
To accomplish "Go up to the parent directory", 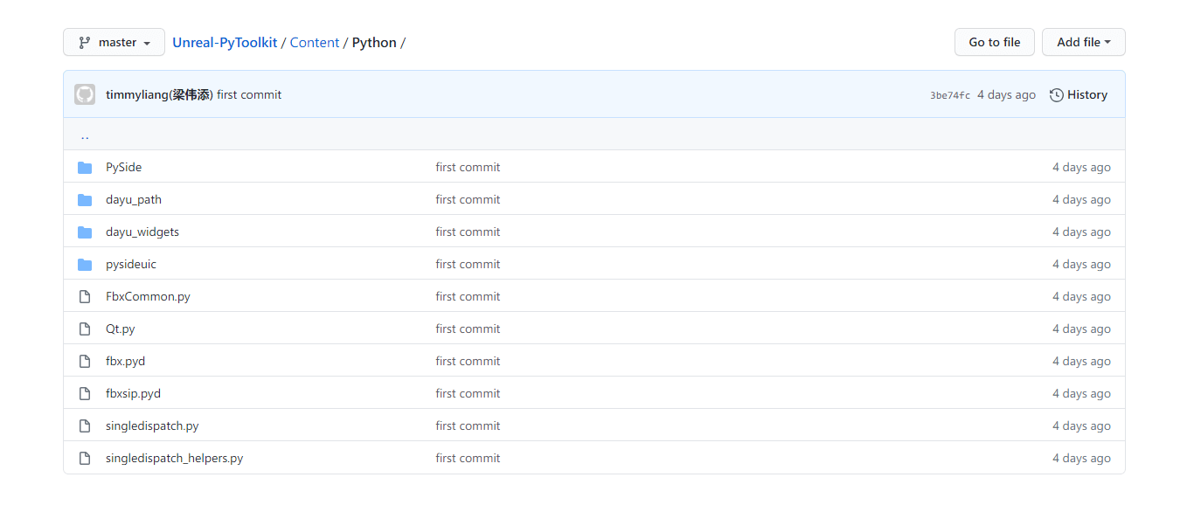I will click(x=85, y=136).
